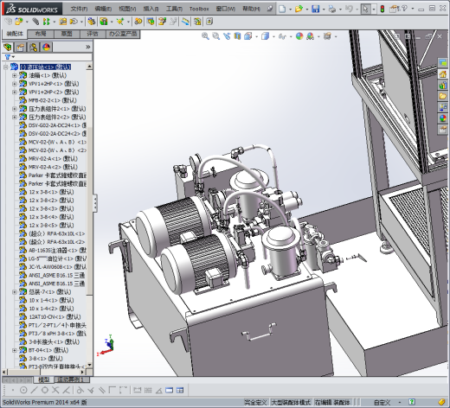Click the Save floppy disk icon
Screen dimensions: 450x408
pos(315,9)
